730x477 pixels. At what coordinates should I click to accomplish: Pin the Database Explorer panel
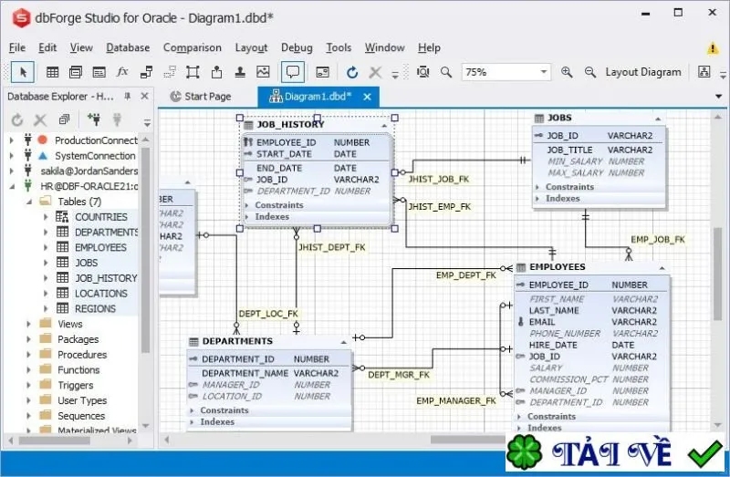click(127, 97)
